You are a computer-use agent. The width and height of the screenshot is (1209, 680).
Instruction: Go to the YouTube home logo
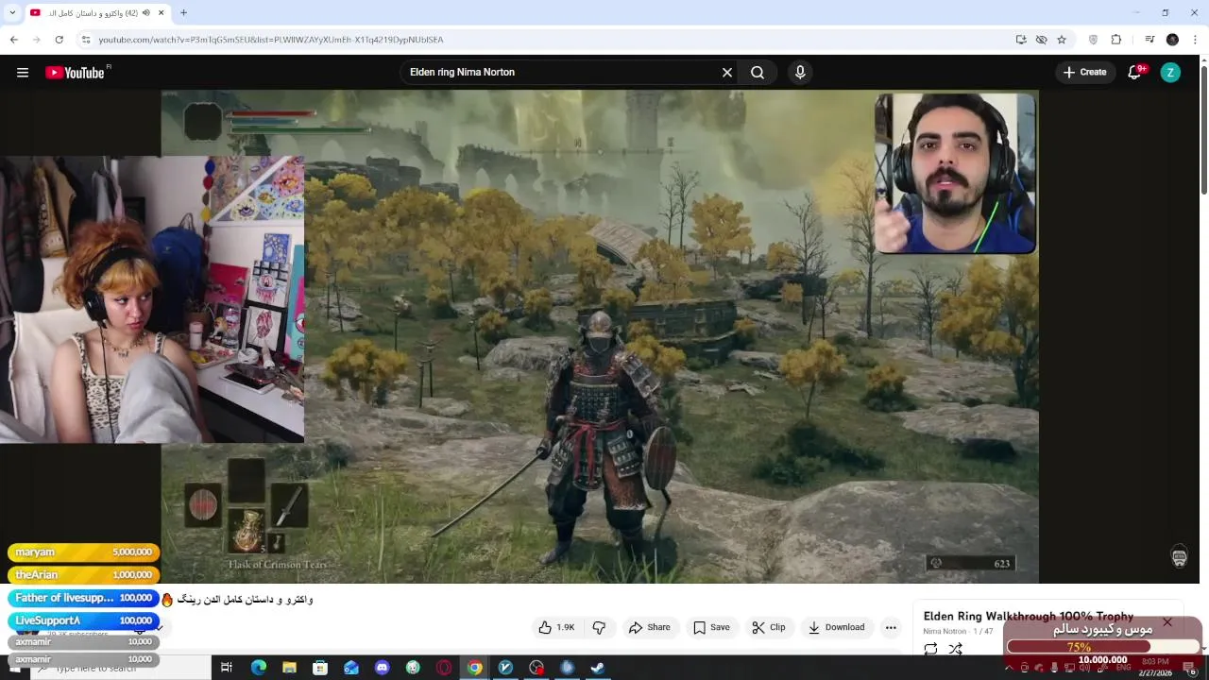[x=75, y=73]
